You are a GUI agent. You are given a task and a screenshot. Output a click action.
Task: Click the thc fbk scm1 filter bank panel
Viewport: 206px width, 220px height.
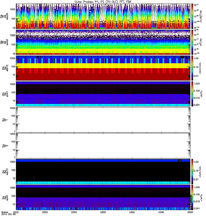(x=103, y=197)
